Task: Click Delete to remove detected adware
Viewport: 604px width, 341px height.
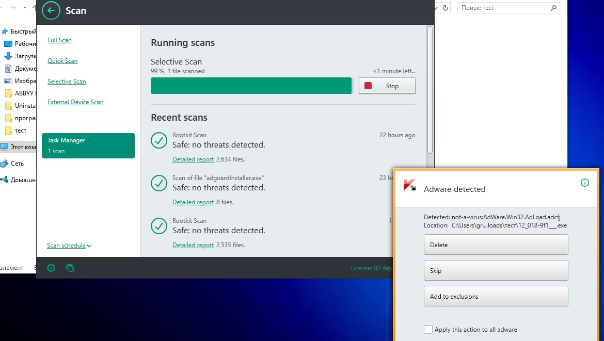Action: pyautogui.click(x=496, y=245)
